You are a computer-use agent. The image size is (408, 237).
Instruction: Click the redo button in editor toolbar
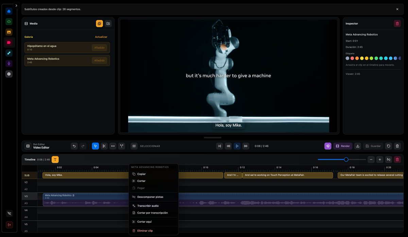(x=83, y=146)
